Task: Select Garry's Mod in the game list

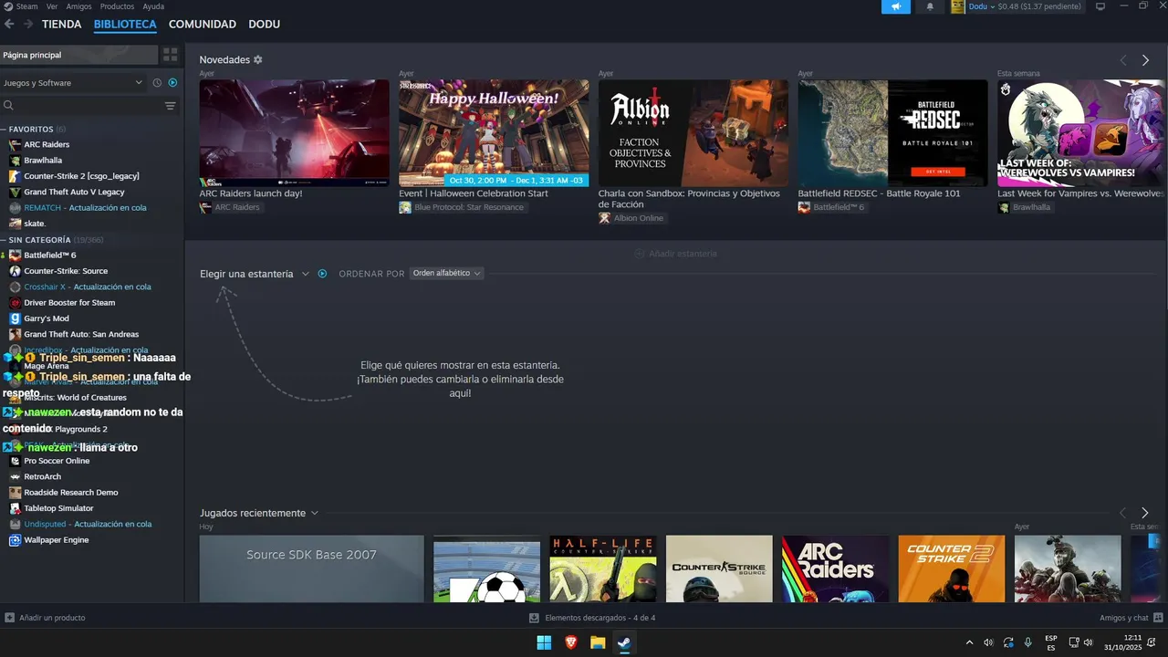Action: tap(47, 318)
